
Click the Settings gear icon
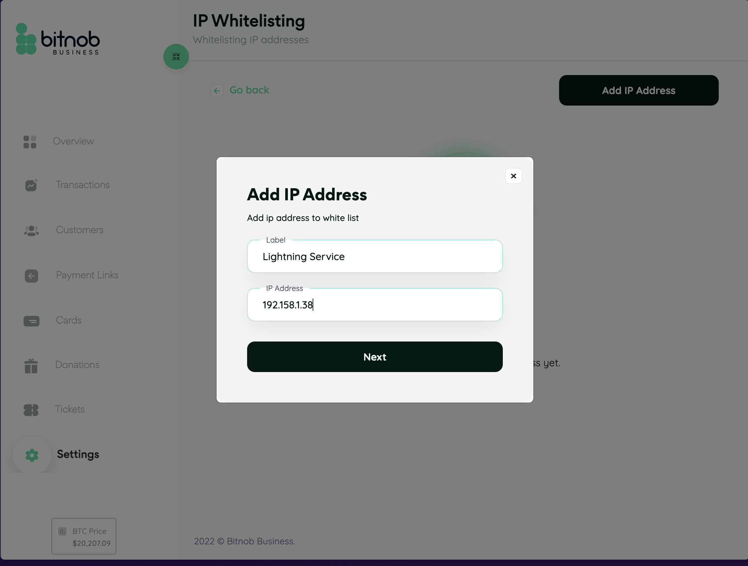31,455
